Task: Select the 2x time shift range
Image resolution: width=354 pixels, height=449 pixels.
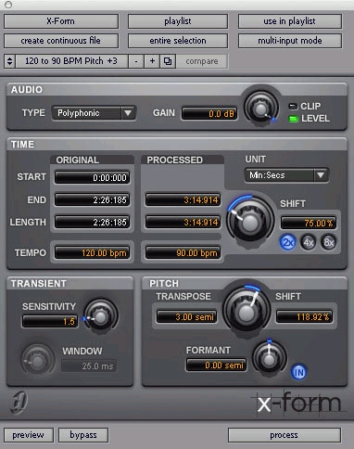Action: click(288, 242)
